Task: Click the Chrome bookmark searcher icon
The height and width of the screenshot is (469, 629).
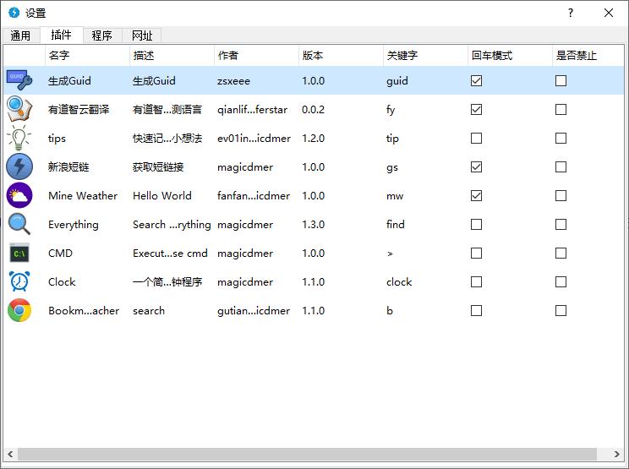Action: click(19, 311)
